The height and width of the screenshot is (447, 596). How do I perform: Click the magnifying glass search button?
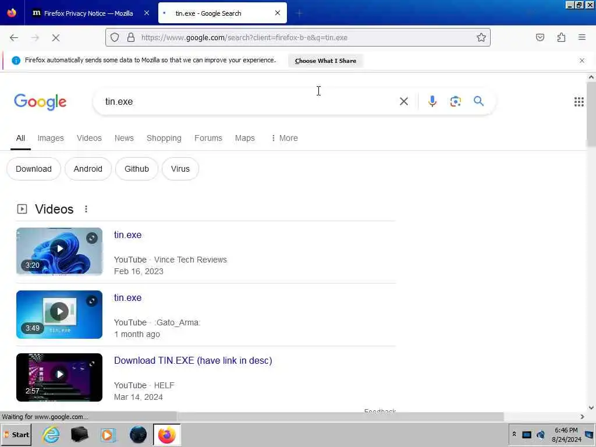478,101
